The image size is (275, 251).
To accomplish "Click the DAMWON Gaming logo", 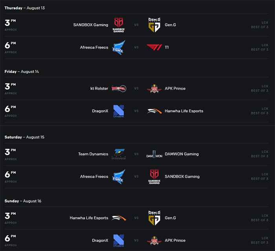I will [x=154, y=154].
